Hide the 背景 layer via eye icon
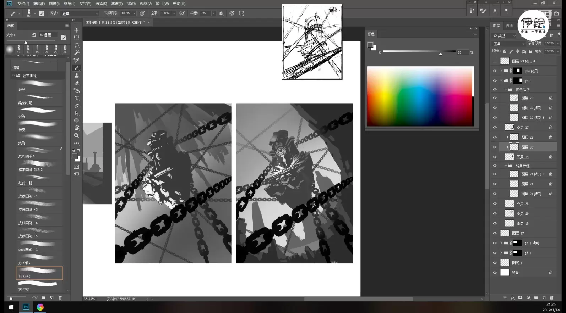Screen dimensions: 566x313 [x=495, y=273]
